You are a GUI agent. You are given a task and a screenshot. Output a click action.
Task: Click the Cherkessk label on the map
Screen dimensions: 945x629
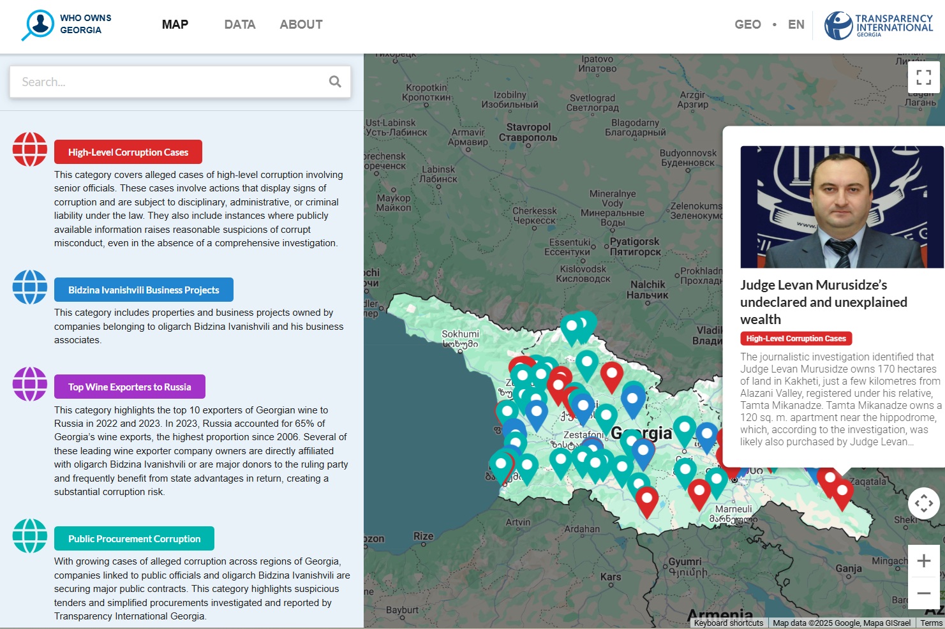[x=535, y=216]
